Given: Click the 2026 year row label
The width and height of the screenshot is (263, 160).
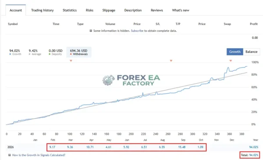Looking at the screenshot, I should pyautogui.click(x=11, y=147).
